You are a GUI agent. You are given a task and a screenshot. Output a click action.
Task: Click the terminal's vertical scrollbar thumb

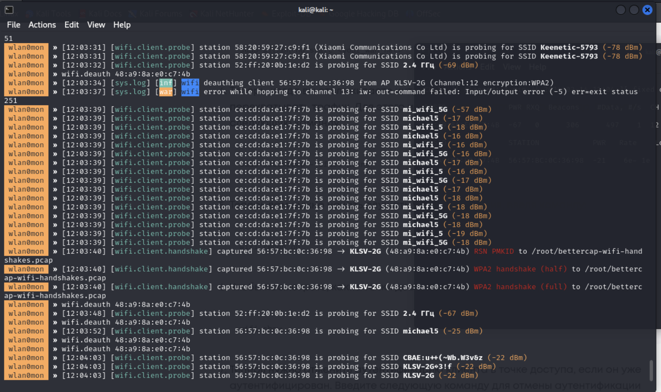coord(651,370)
